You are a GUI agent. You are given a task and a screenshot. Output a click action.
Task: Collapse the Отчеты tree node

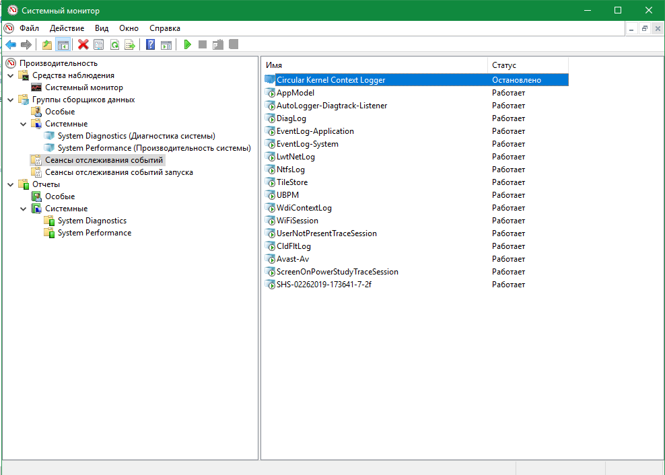pyautogui.click(x=11, y=184)
